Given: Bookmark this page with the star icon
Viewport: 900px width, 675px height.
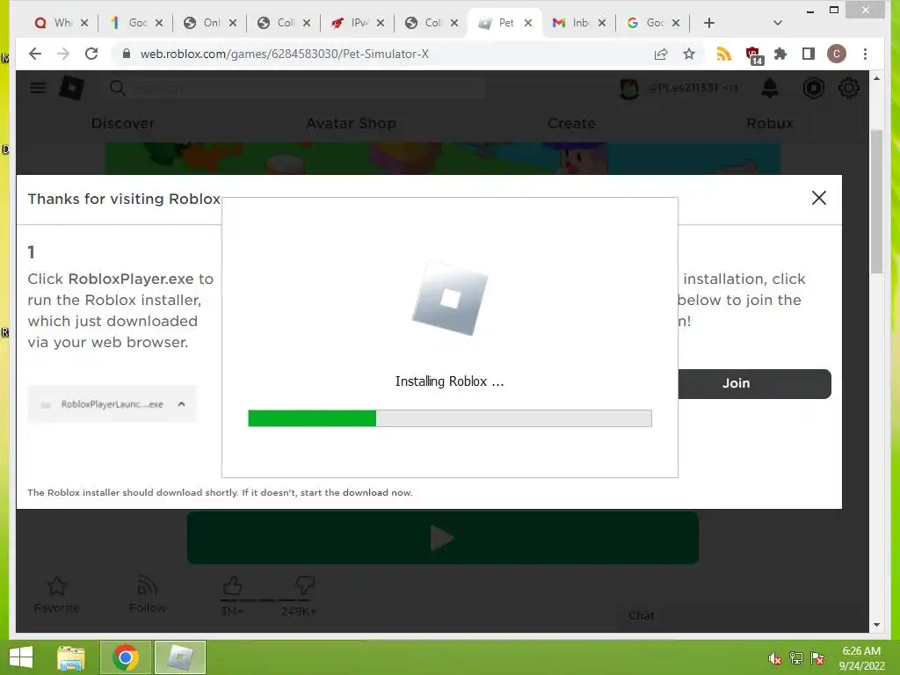Looking at the screenshot, I should pos(689,54).
